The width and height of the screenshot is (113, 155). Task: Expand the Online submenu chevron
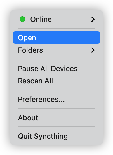tap(93, 19)
